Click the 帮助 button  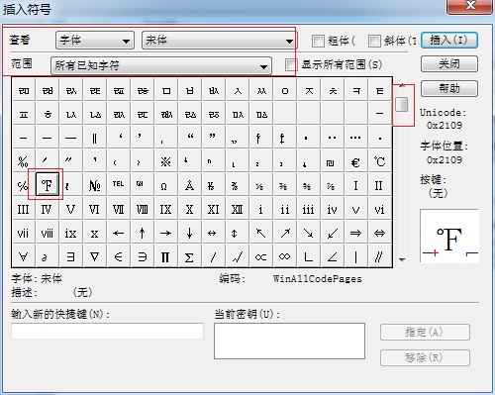point(449,88)
